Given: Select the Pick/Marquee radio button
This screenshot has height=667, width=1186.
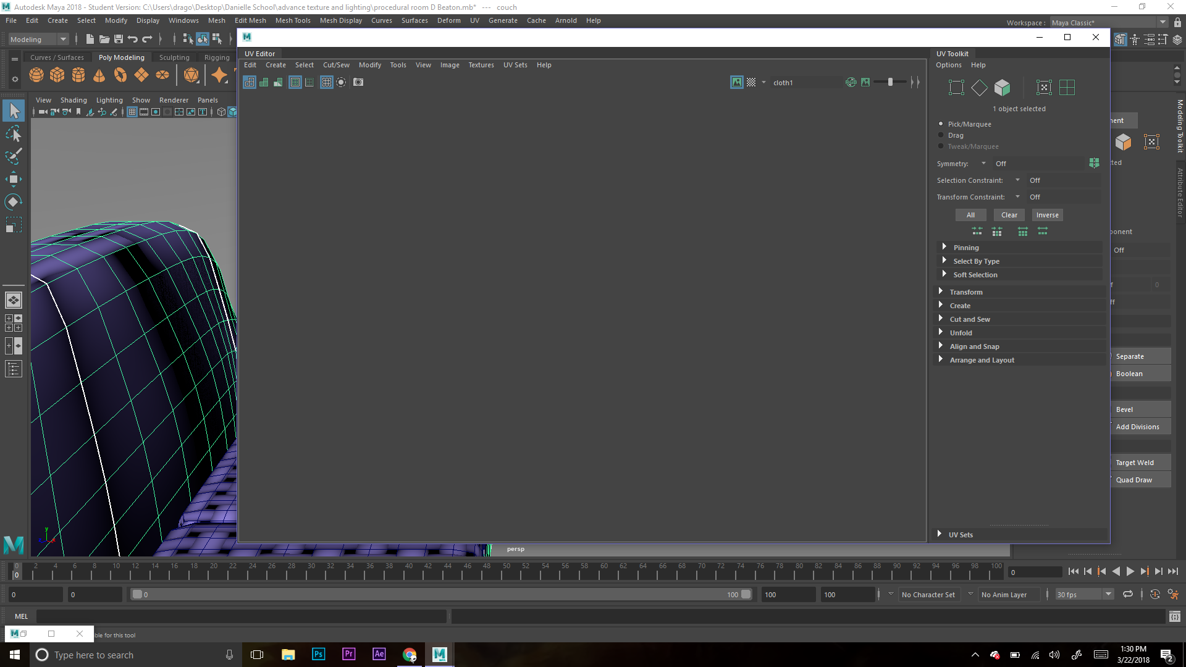Looking at the screenshot, I should click(940, 124).
